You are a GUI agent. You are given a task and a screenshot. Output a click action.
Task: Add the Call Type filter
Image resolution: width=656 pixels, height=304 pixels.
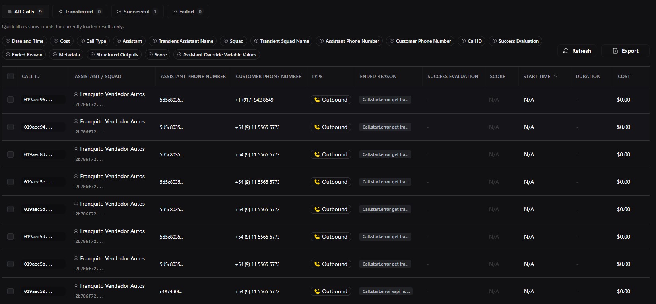(93, 41)
